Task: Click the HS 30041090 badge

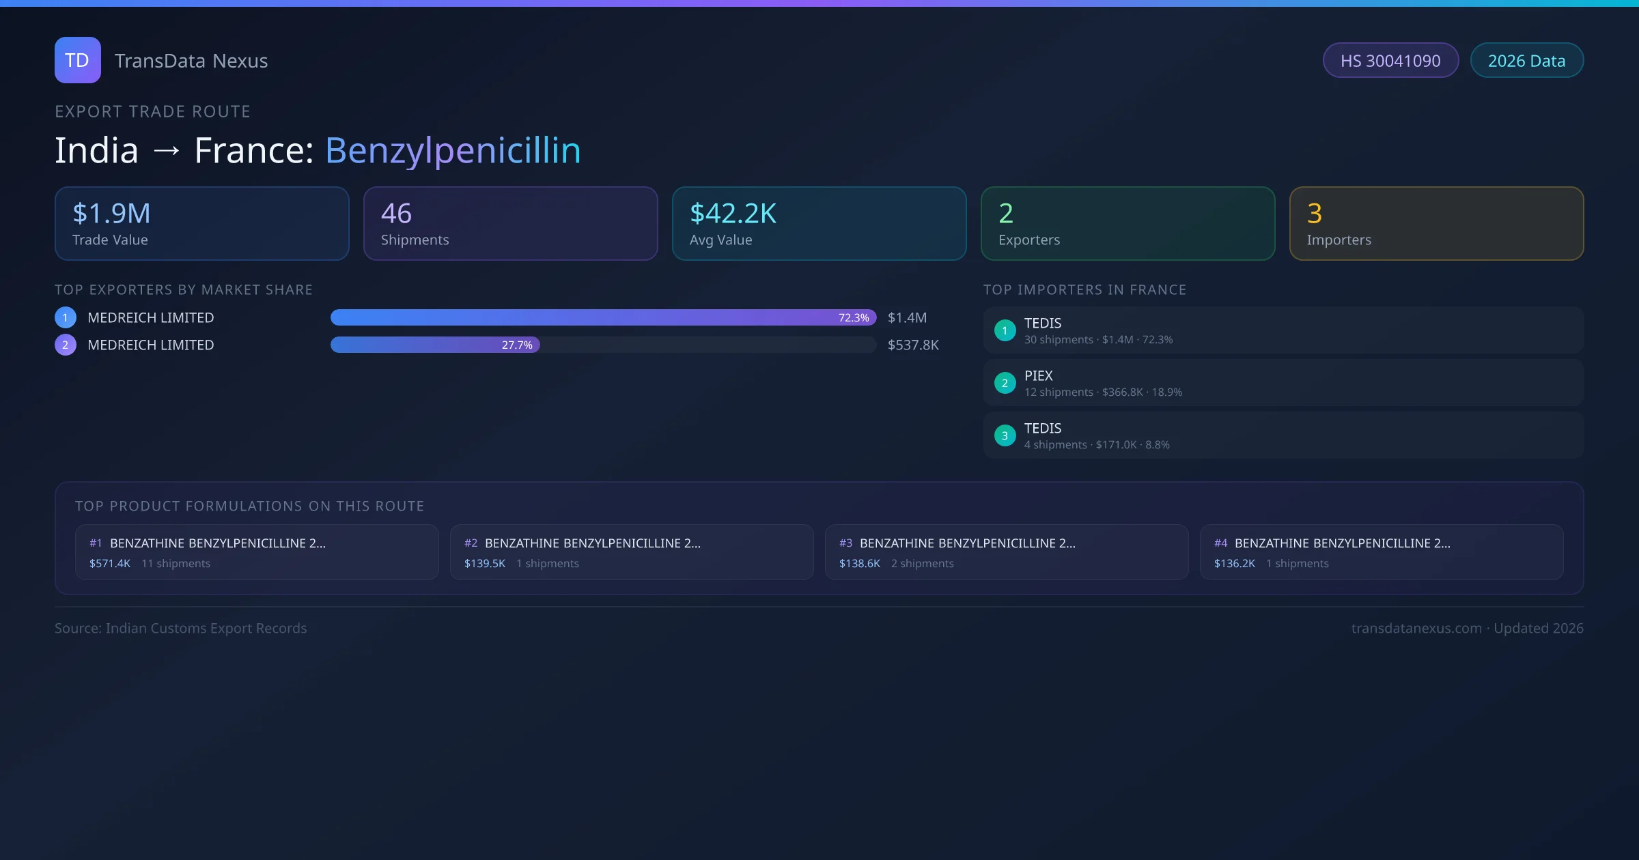Action: [1390, 61]
